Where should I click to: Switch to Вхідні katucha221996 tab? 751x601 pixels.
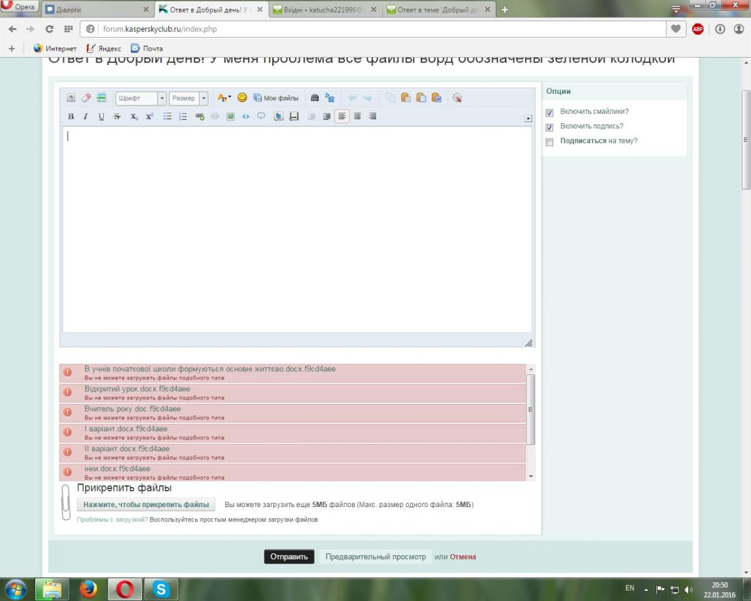pyautogui.click(x=325, y=10)
